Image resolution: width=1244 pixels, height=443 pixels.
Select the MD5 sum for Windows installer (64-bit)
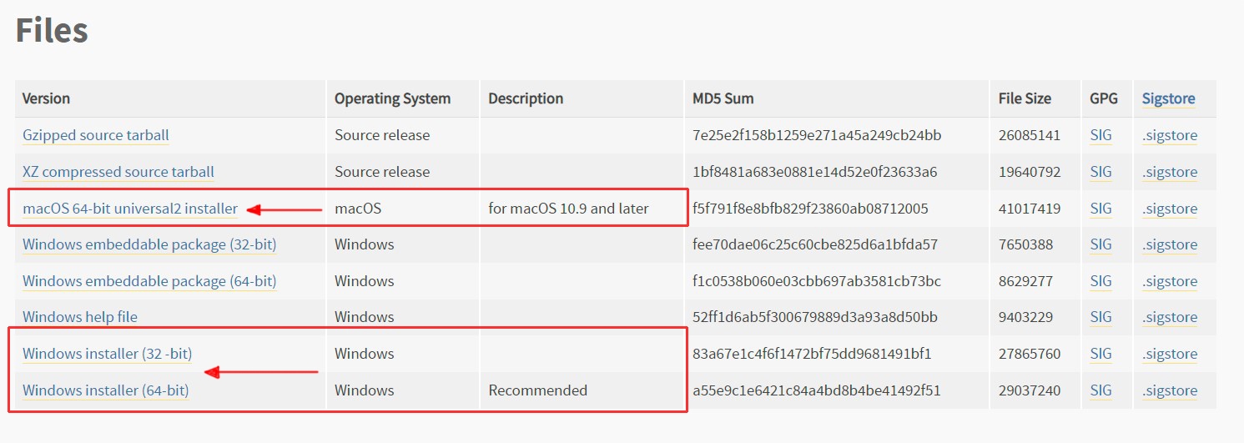(816, 390)
